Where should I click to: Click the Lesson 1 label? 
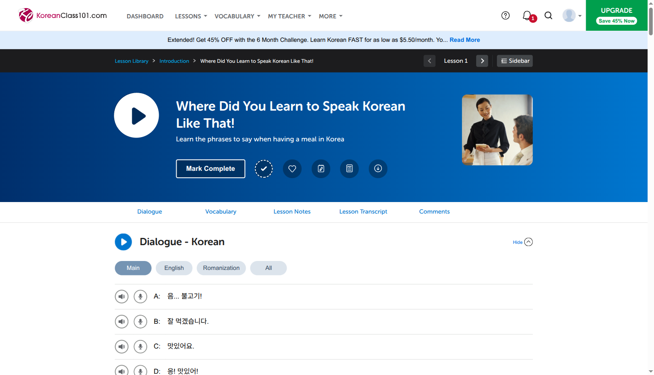pyautogui.click(x=456, y=61)
